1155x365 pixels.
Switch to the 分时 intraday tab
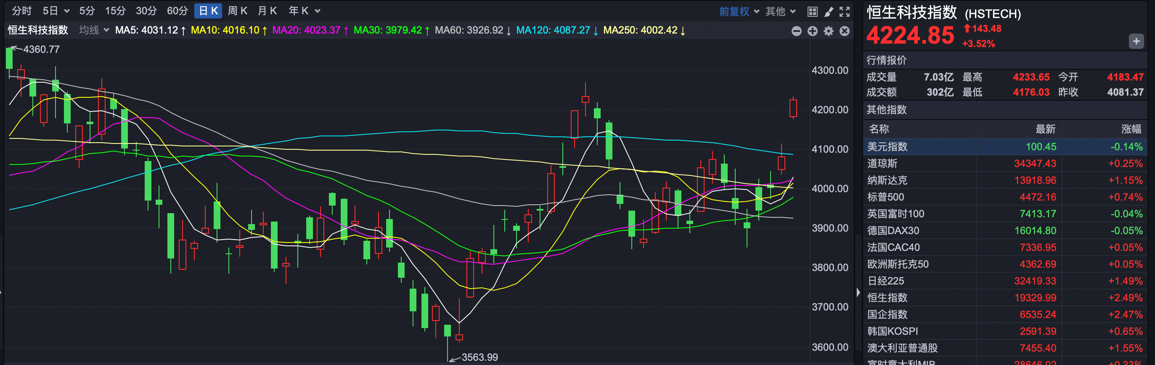pos(21,11)
